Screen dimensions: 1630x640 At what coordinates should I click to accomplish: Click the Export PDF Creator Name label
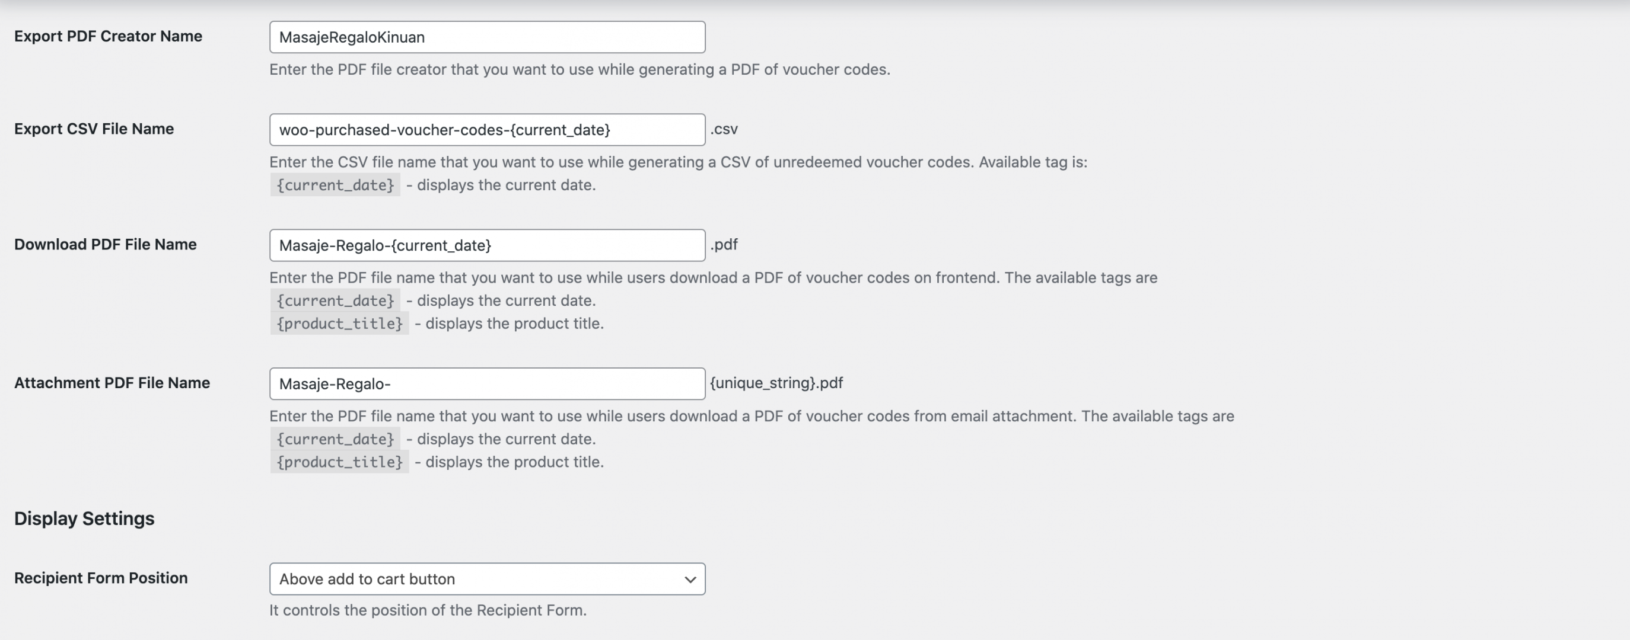(x=108, y=36)
